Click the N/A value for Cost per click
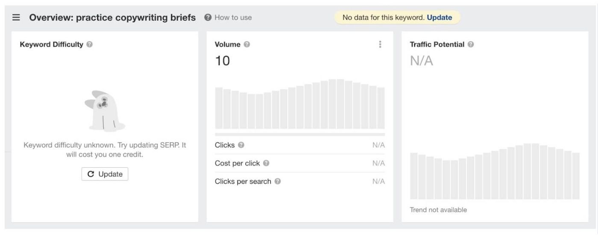Image resolution: width=598 pixels, height=235 pixels. tap(378, 163)
